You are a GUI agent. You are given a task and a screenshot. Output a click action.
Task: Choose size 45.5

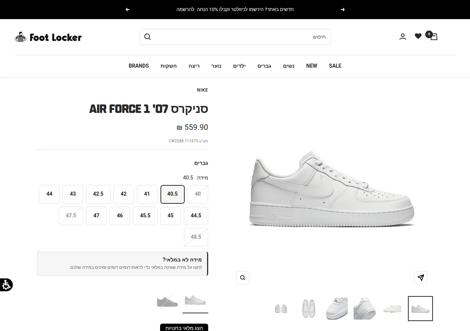click(145, 216)
